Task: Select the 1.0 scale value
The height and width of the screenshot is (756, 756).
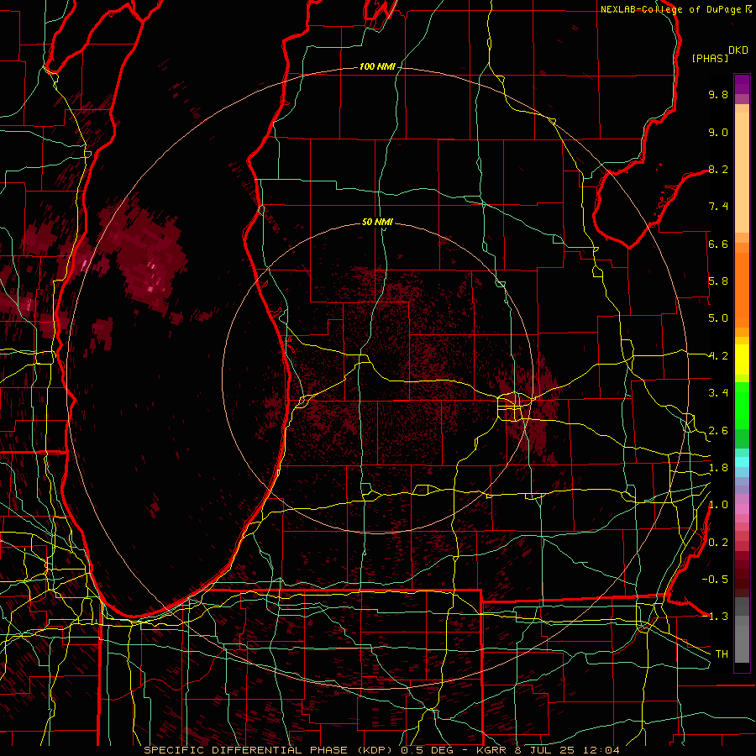Action: tap(718, 505)
